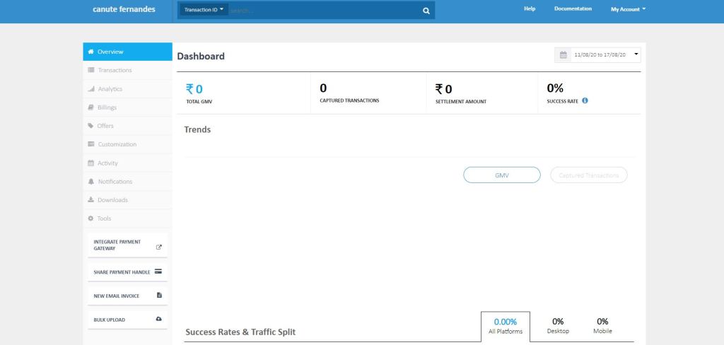724x345 pixels.
Task: Click the Captured Transactions count label
Action: [349, 100]
